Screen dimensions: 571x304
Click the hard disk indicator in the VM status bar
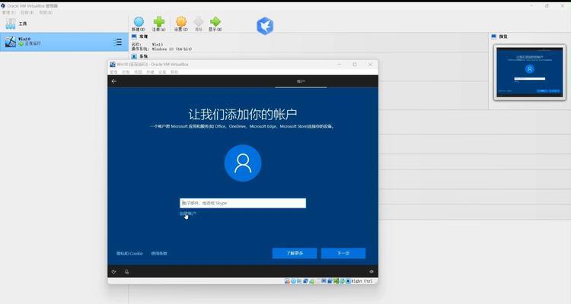287,281
